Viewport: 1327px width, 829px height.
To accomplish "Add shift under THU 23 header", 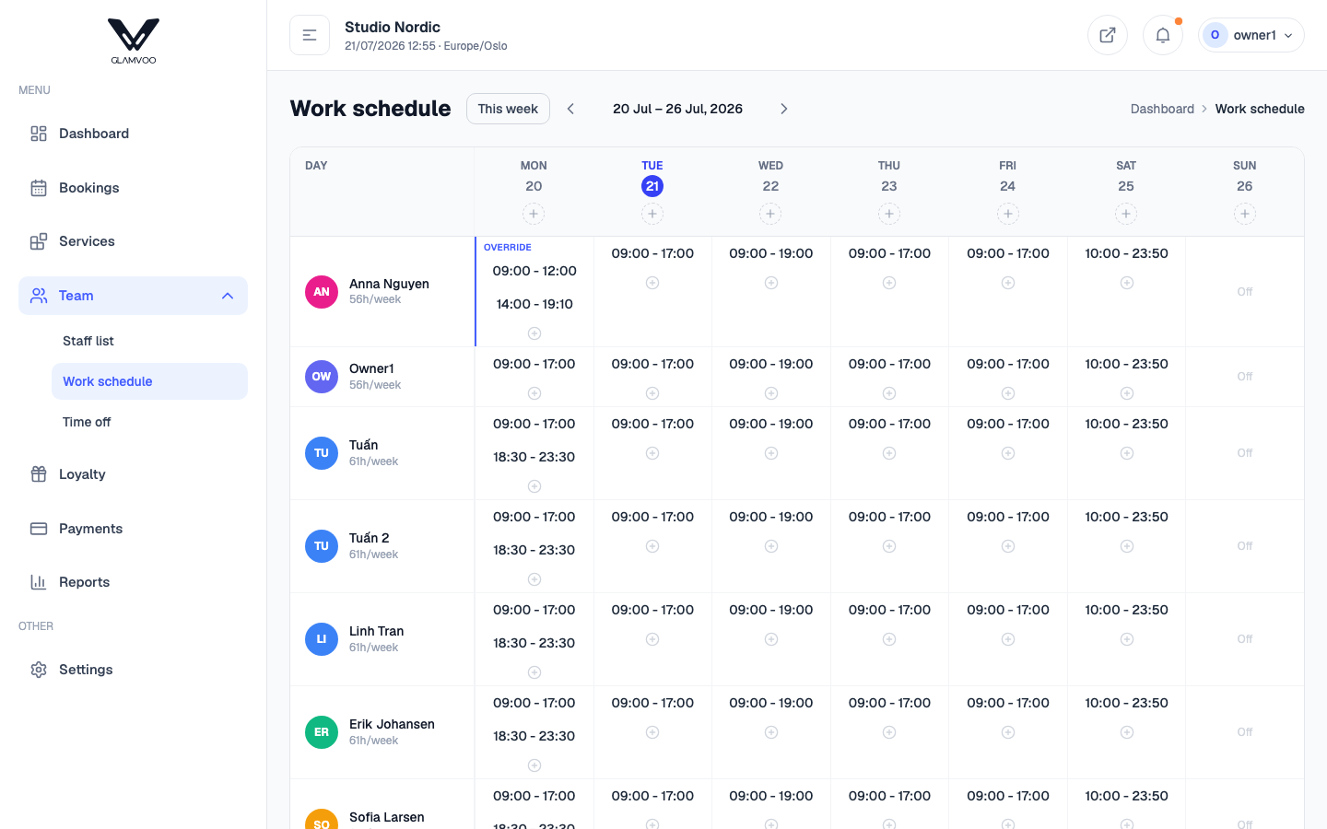I will 889,214.
